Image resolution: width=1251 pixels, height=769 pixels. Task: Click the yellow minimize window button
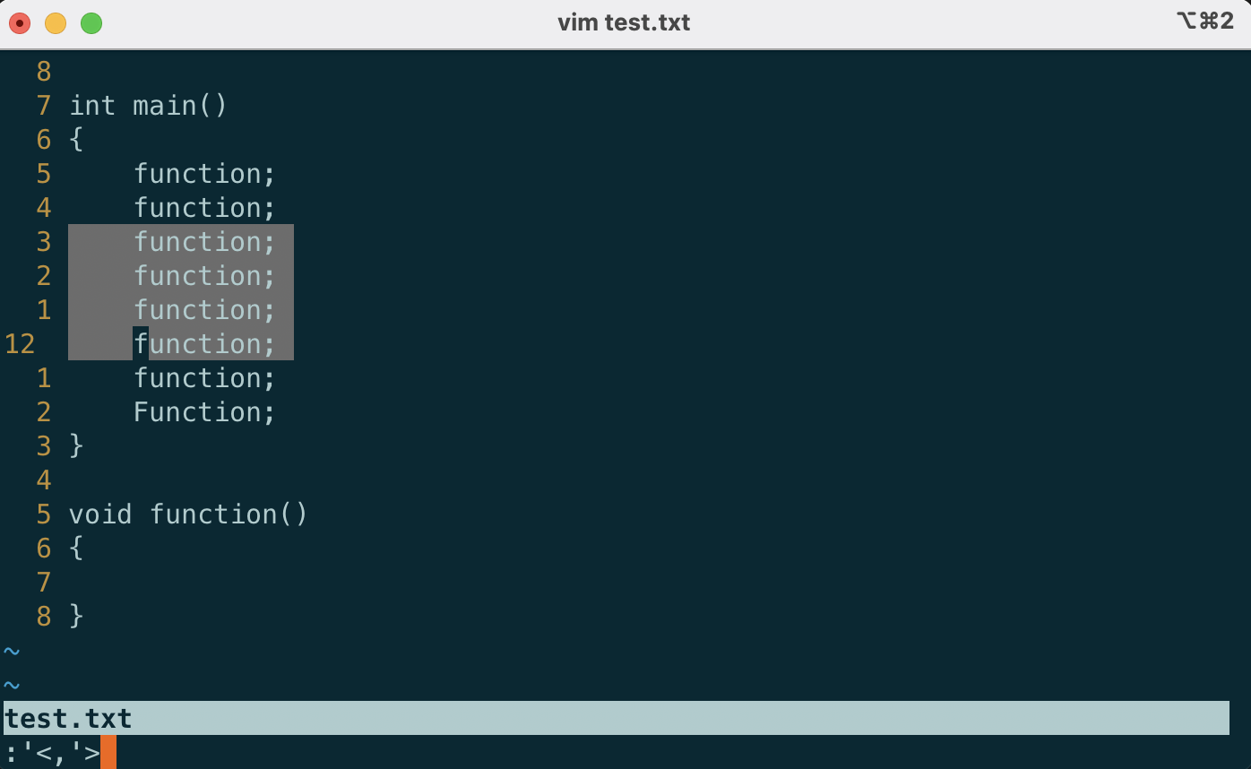[x=56, y=23]
